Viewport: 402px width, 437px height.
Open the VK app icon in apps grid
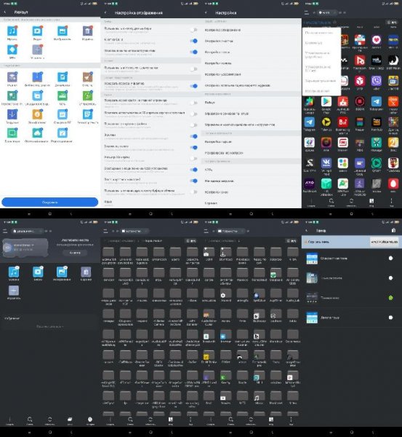pyautogui.click(x=326, y=162)
